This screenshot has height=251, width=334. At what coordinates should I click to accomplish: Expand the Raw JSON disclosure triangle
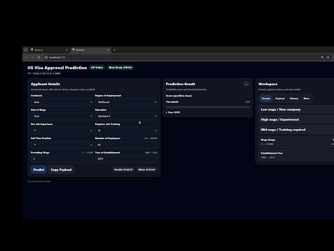[x=167, y=112]
